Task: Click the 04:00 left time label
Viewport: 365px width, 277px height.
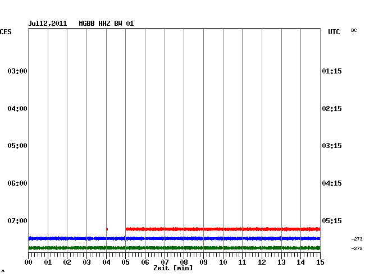Action: point(17,109)
